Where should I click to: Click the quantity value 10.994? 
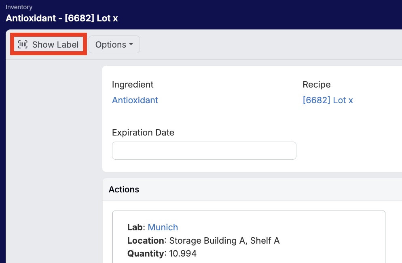click(182, 254)
